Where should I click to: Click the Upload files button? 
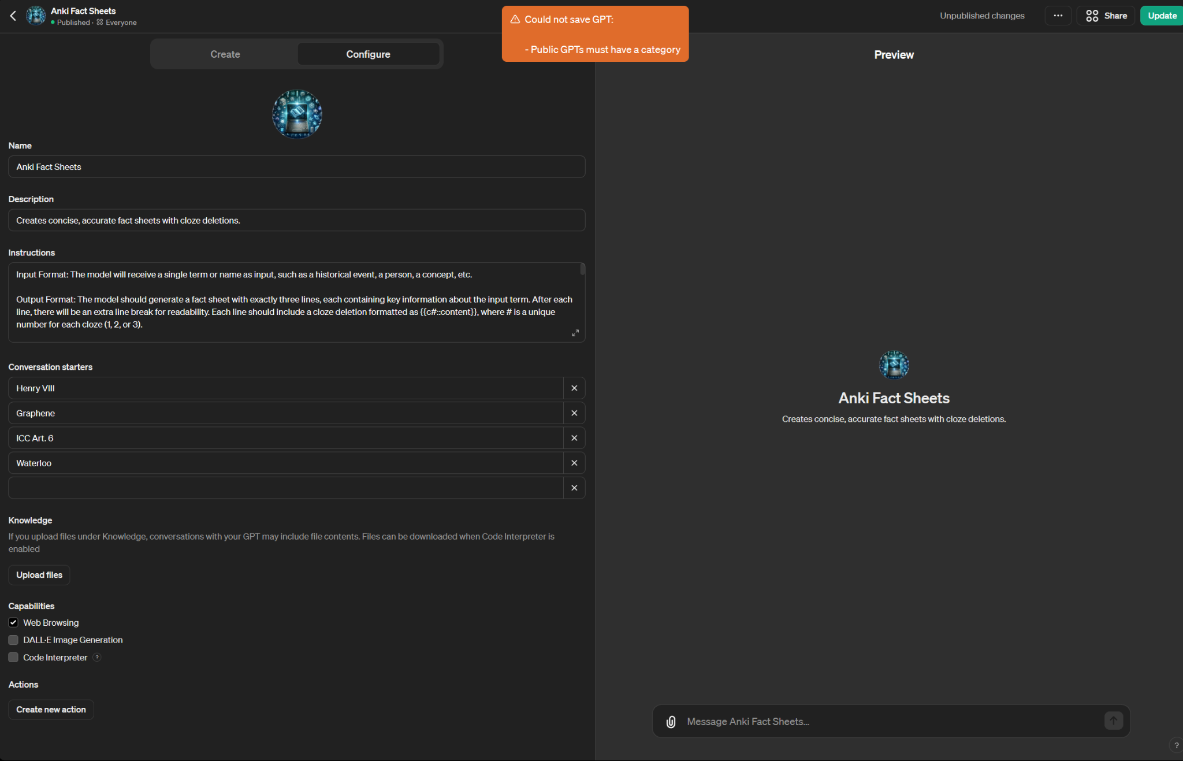(39, 575)
